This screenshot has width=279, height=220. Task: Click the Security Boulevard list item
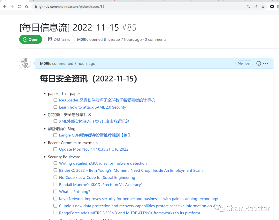(x=64, y=157)
